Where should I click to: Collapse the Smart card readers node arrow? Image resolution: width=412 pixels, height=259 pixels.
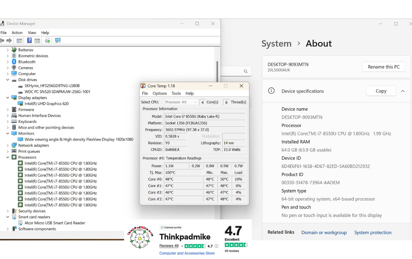pos(8,217)
